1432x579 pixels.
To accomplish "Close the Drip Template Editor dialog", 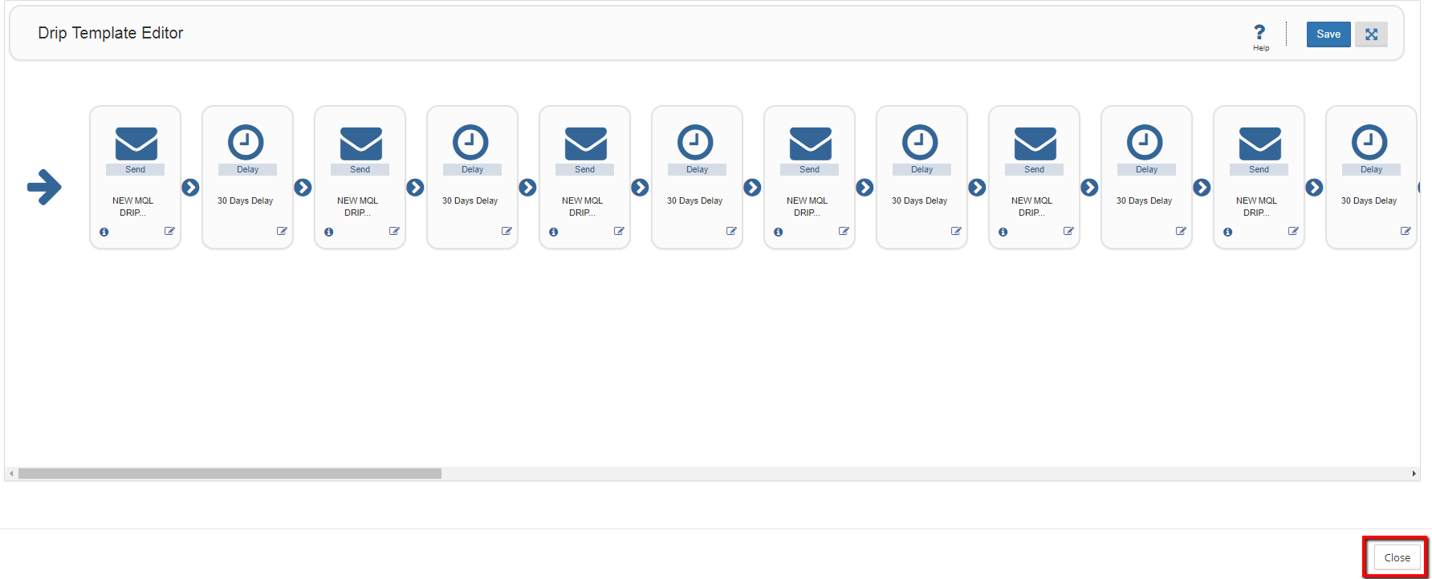I will point(1397,557).
